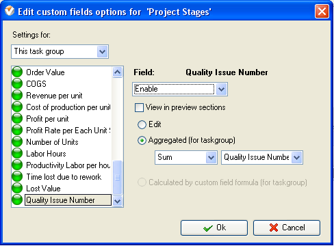
Task: Select Aggregated (for taskgroup) radio button
Action: click(x=142, y=141)
